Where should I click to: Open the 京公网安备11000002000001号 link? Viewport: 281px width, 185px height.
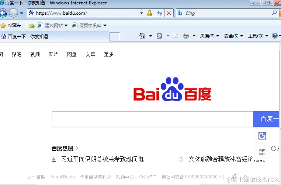tap(193, 177)
